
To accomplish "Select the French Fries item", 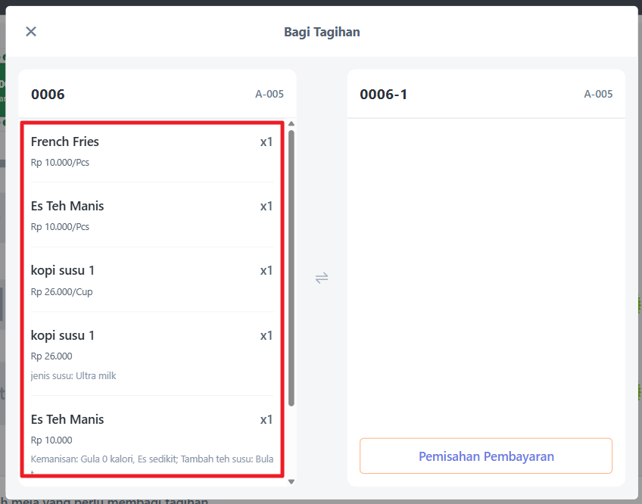I will tap(151, 151).
